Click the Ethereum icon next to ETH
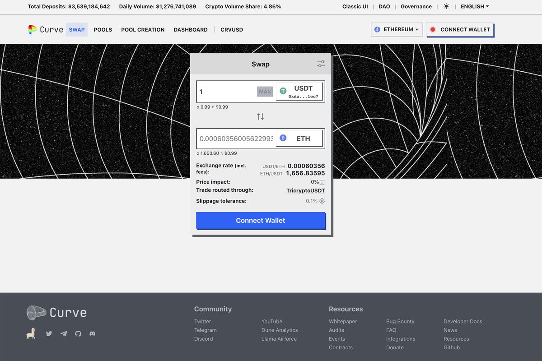Viewport: 542px width, 361px height. point(283,138)
